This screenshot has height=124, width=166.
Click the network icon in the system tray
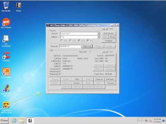point(146,121)
